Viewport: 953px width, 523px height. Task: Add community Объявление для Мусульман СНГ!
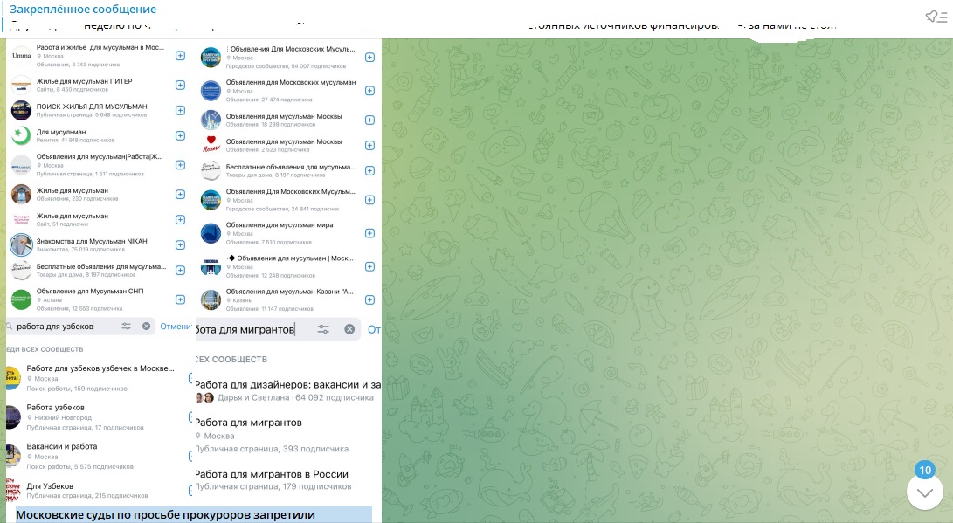pos(181,299)
